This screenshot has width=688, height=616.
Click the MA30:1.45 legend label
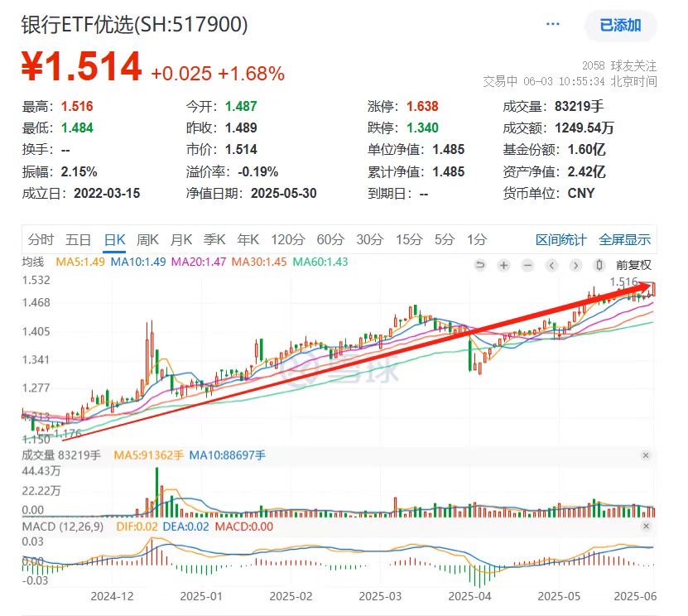pos(259,262)
